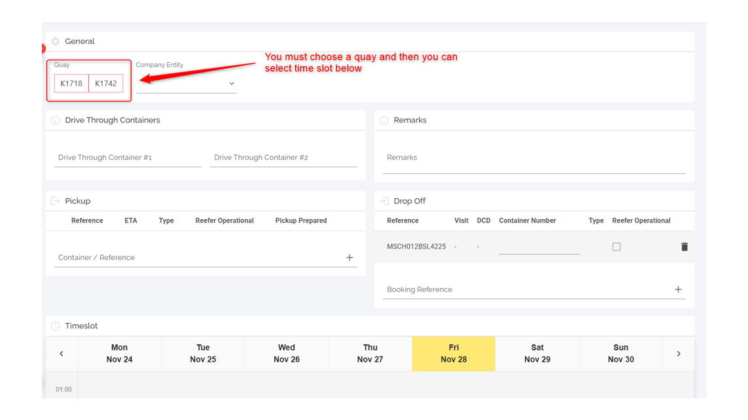This screenshot has height=420, width=748.
Task: Go to next week in Timeslot
Action: point(679,354)
